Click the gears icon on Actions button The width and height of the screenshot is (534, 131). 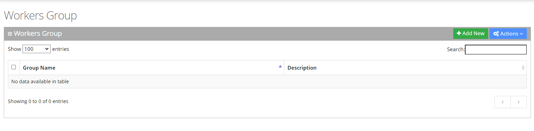point(496,34)
